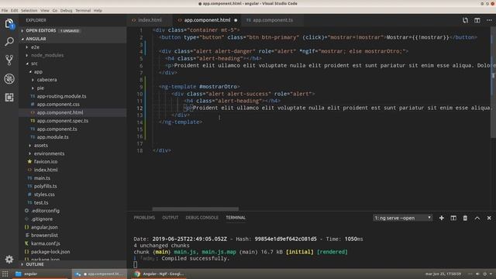This screenshot has width=496, height=279.
Task: Kill the terminal with trash icon
Action: (x=465, y=218)
